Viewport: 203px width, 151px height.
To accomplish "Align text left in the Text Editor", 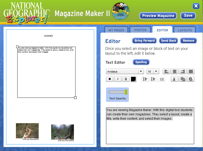I will point(166,71).
